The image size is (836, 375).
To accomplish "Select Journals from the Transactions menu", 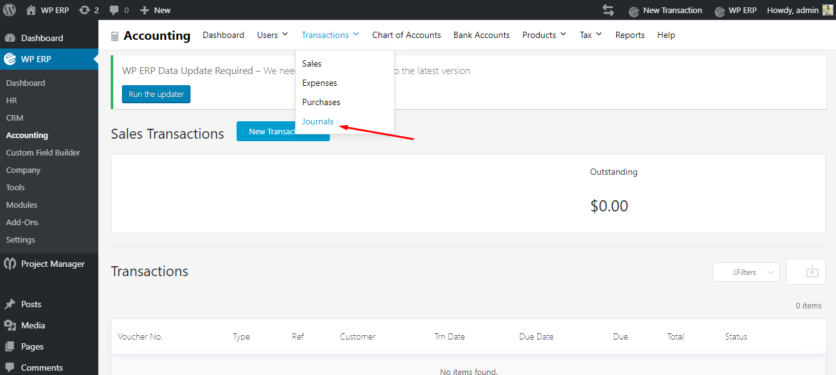I will coord(317,121).
